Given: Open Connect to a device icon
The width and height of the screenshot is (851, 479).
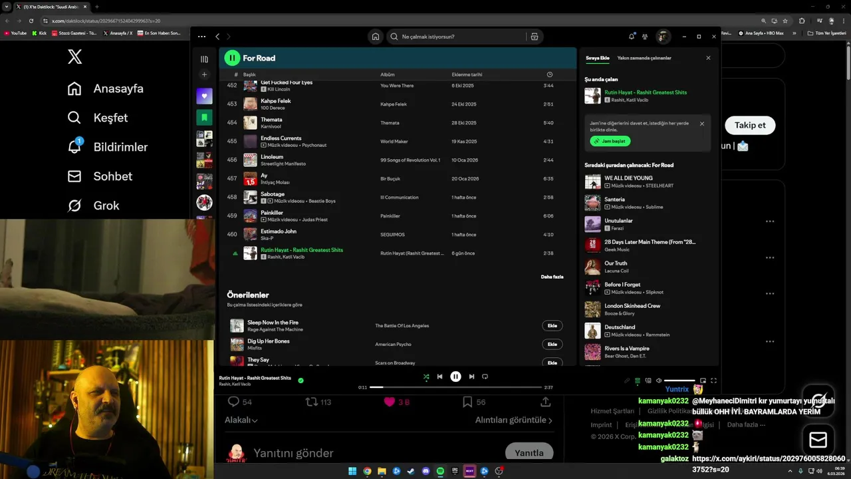Looking at the screenshot, I should [x=648, y=381].
